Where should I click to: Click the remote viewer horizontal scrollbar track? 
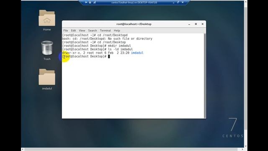pyautogui.click(x=131, y=149)
